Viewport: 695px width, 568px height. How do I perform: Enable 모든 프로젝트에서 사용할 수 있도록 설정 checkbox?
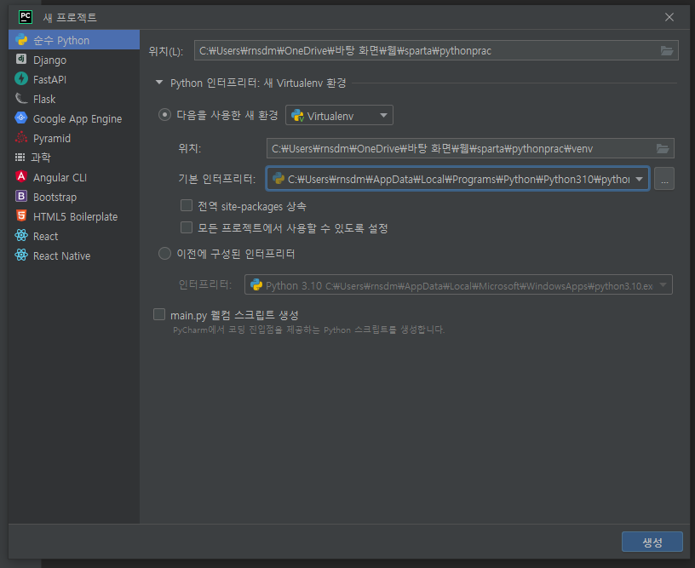click(187, 227)
